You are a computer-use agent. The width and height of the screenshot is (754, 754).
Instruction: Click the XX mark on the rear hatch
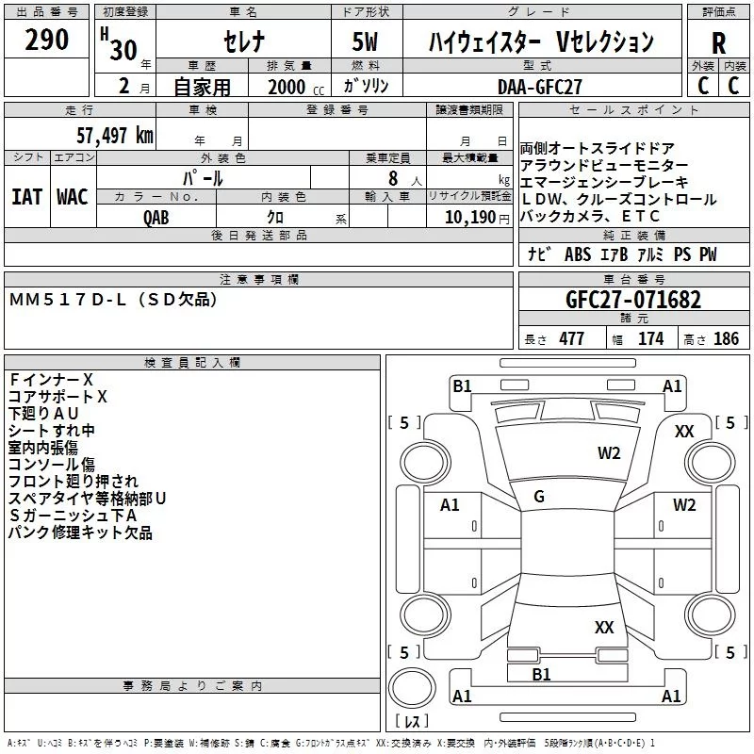coord(604,628)
